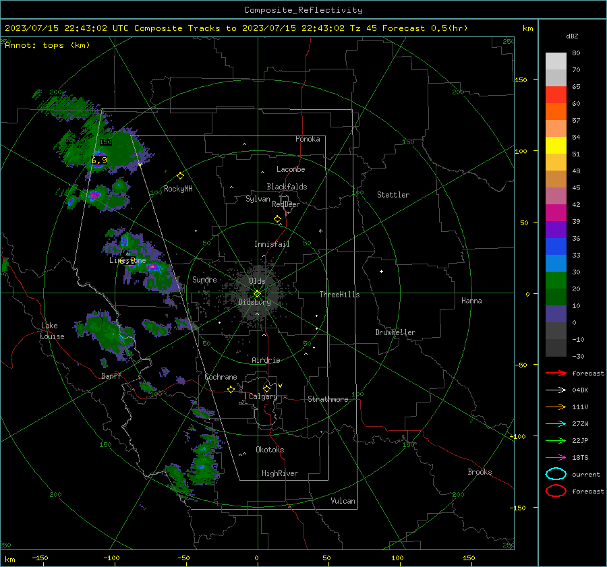Click the Sylvan label
The image size is (607, 567).
tap(258, 199)
